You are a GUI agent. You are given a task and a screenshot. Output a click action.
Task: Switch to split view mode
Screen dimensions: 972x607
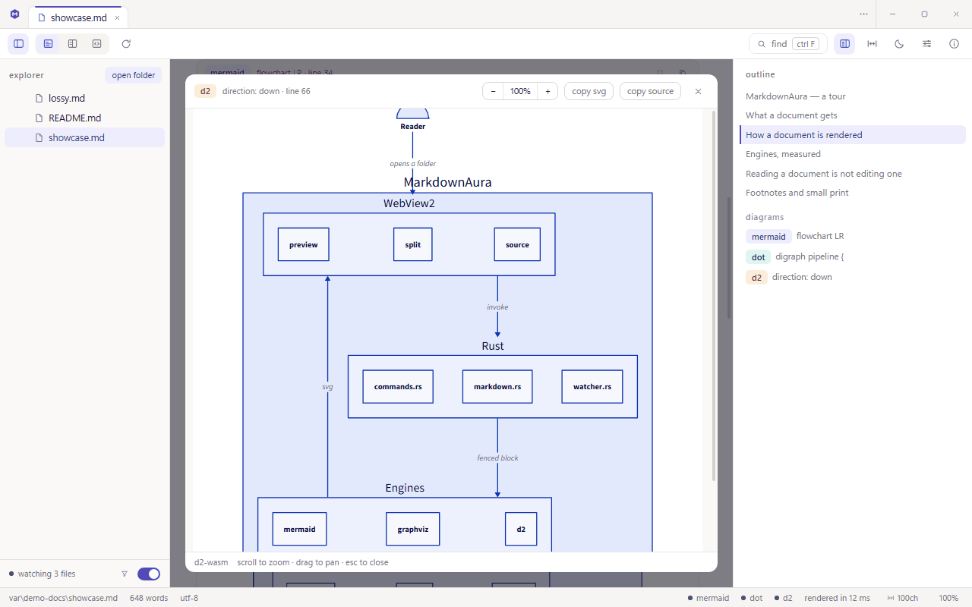tap(72, 44)
